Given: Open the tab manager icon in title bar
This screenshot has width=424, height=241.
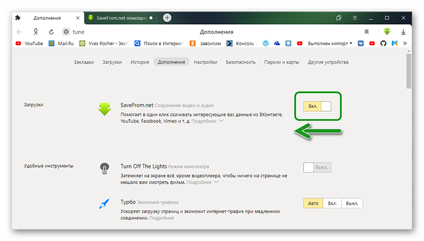Looking at the screenshot, I should (x=339, y=18).
